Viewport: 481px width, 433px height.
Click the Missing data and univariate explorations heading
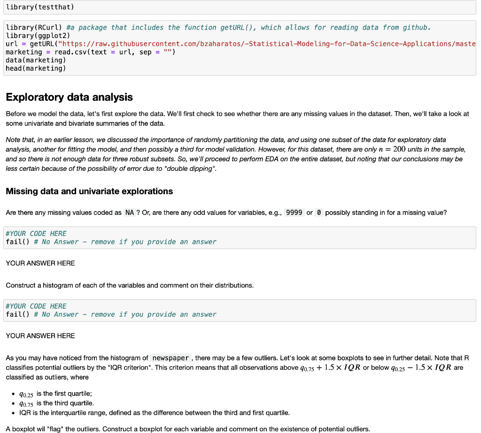(89, 191)
